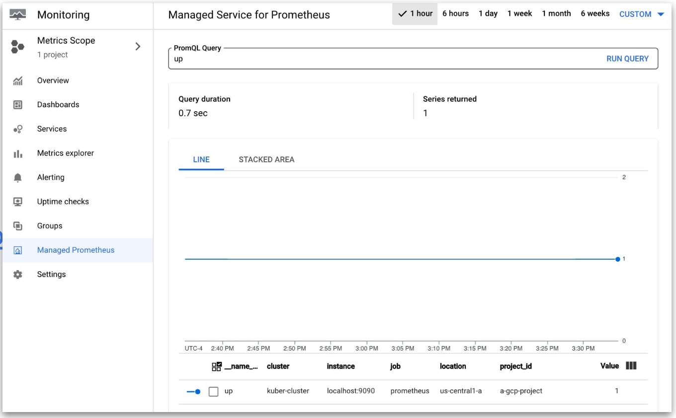Open Services in the sidebar
The height and width of the screenshot is (418, 676).
[x=52, y=129]
